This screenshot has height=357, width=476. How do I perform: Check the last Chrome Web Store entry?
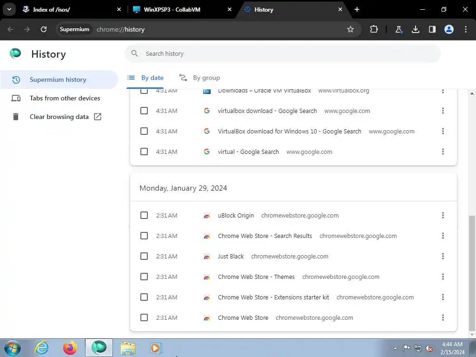point(144,317)
